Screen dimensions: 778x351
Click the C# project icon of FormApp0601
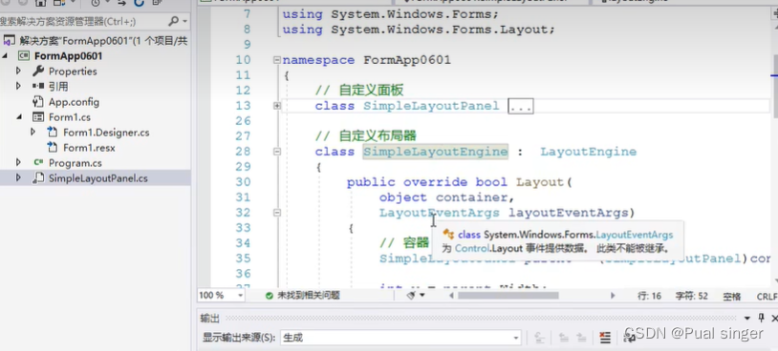click(x=24, y=56)
